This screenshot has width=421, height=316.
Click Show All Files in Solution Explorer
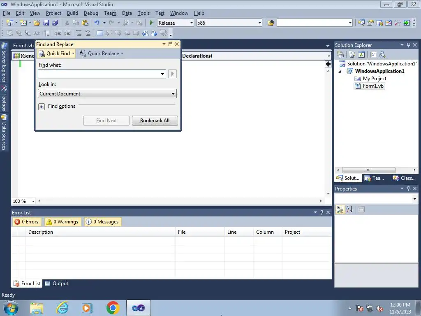(352, 54)
